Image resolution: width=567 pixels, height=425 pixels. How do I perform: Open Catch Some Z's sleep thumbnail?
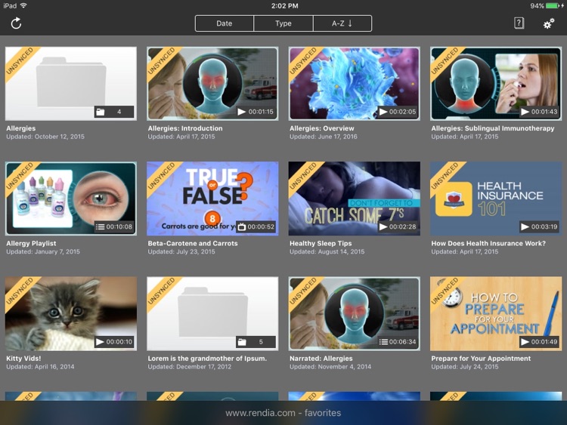click(x=355, y=199)
